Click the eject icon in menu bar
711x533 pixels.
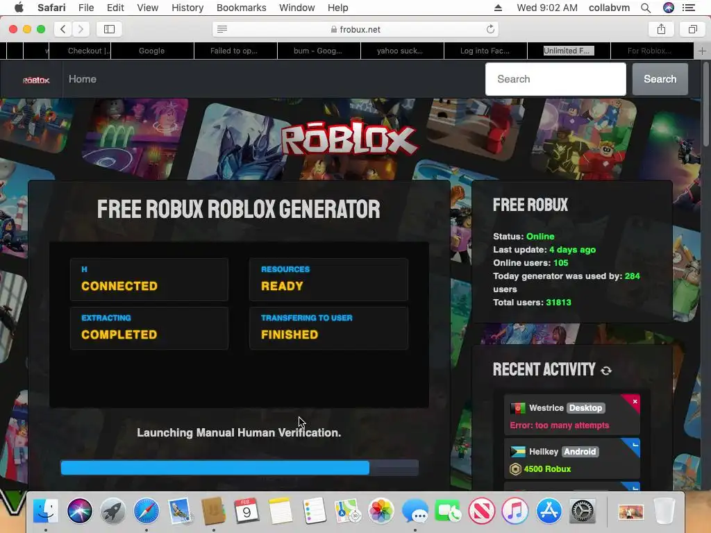pyautogui.click(x=498, y=8)
